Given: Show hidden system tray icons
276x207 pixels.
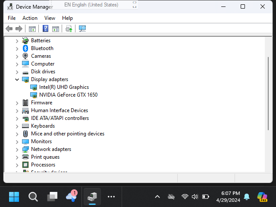Looking at the screenshot, I should tap(157, 197).
